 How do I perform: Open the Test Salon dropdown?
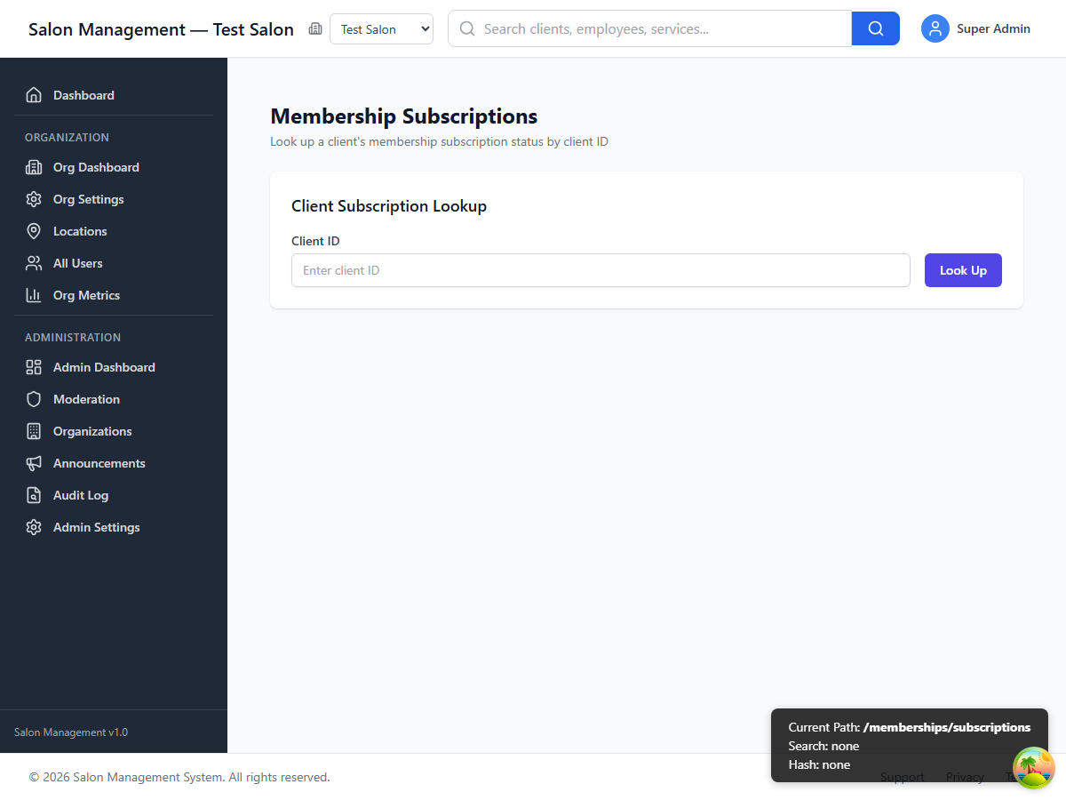pos(381,28)
